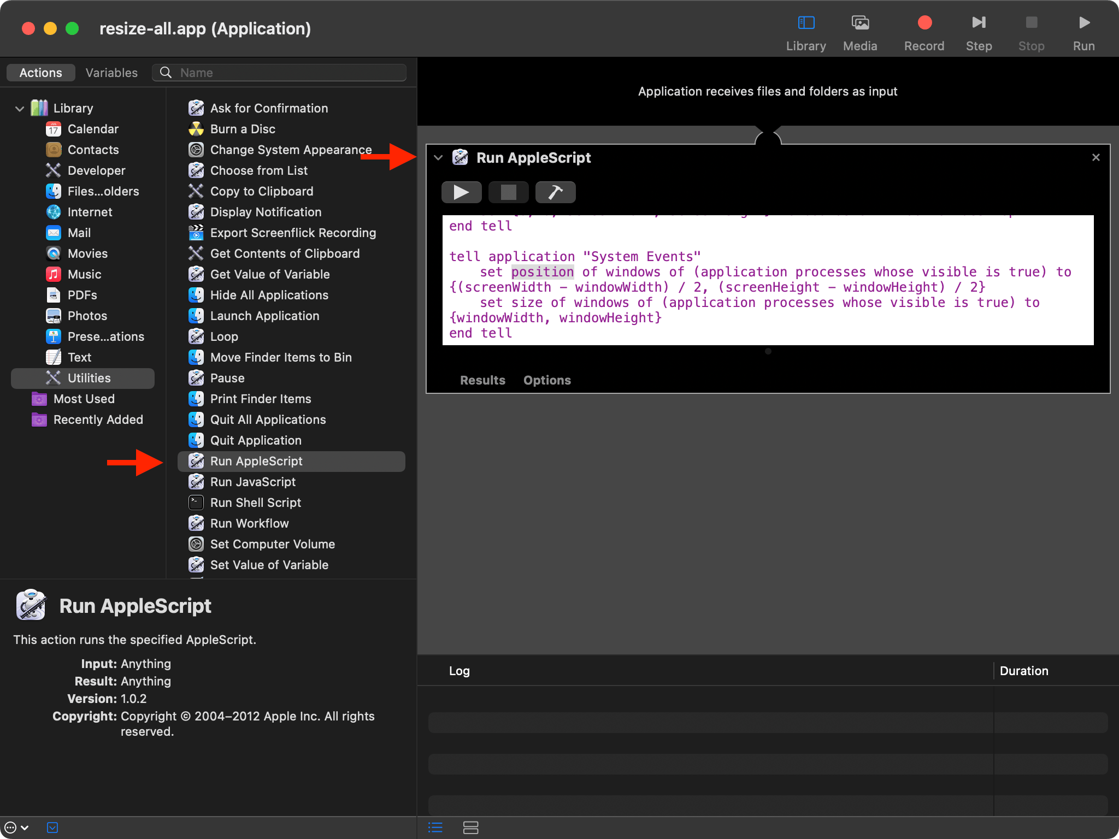
Task: Select Export Screenflick Recording action
Action: coord(282,233)
